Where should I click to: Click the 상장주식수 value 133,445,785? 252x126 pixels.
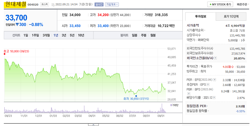(237, 35)
